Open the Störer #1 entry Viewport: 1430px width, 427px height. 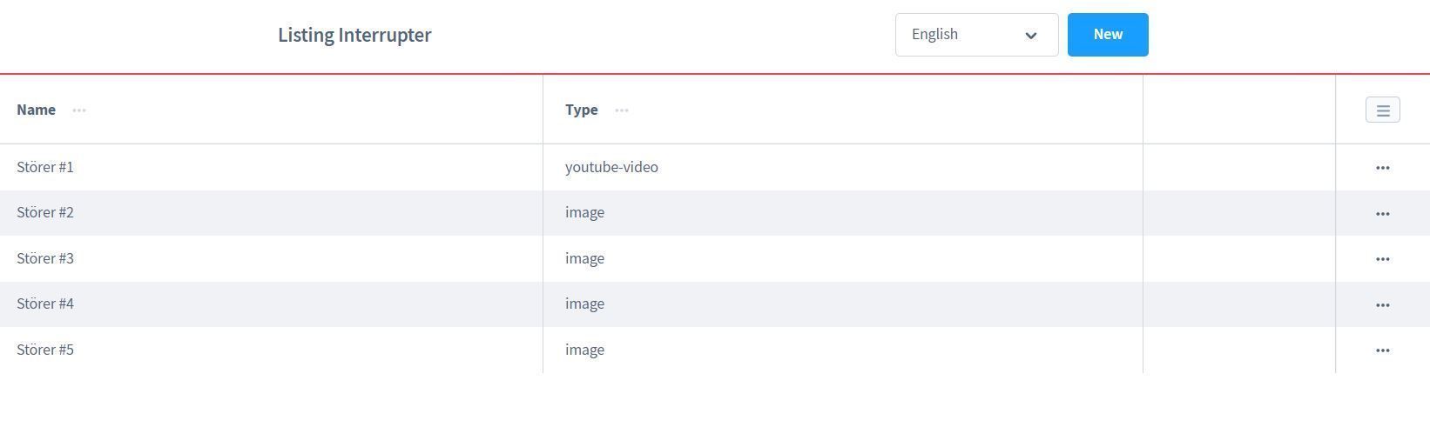(x=45, y=167)
